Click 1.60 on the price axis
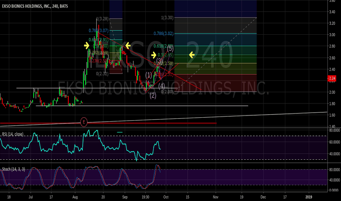Screen dimensions: 341x201 tap(332, 115)
